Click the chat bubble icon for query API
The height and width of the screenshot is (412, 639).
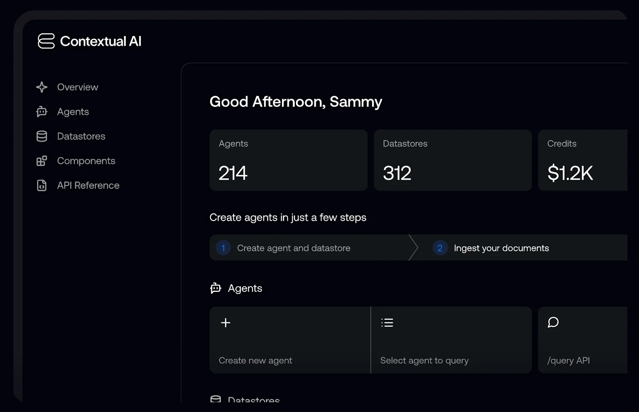click(553, 322)
